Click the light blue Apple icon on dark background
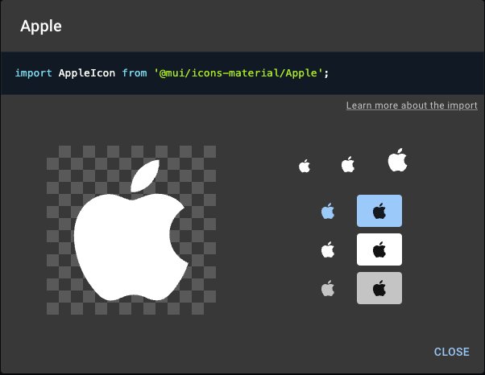The height and width of the screenshot is (375, 485). point(328,212)
